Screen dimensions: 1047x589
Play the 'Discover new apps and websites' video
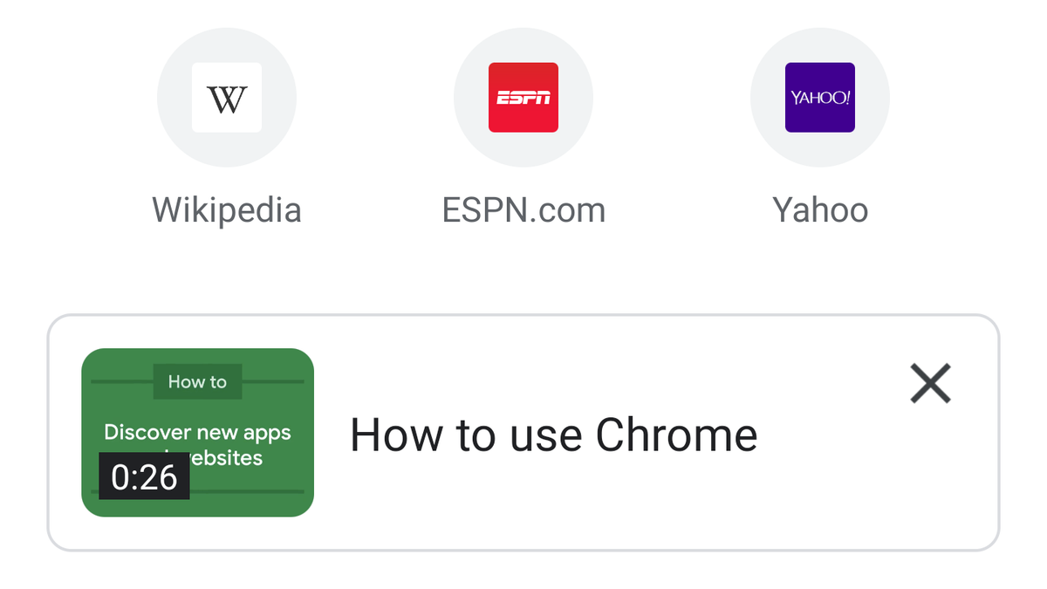coord(198,432)
